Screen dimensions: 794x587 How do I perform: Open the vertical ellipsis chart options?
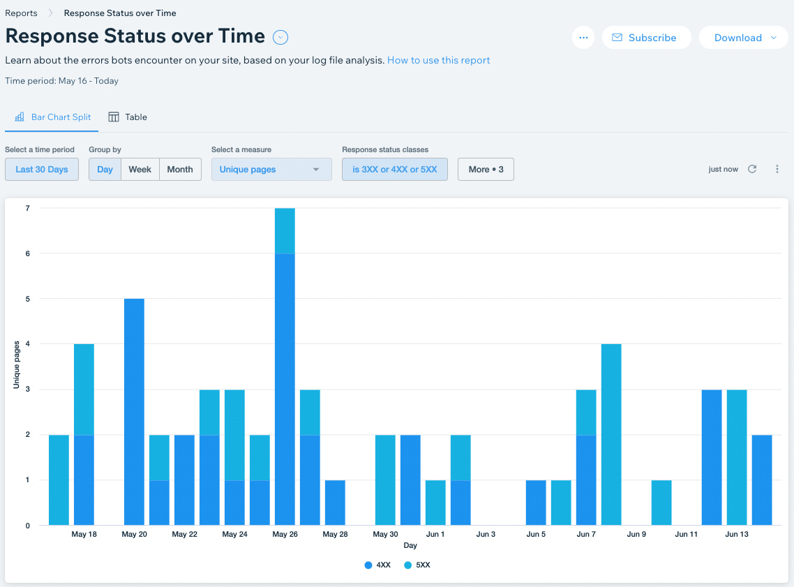tap(777, 169)
